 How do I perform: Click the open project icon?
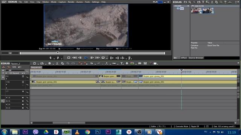[42, 63]
